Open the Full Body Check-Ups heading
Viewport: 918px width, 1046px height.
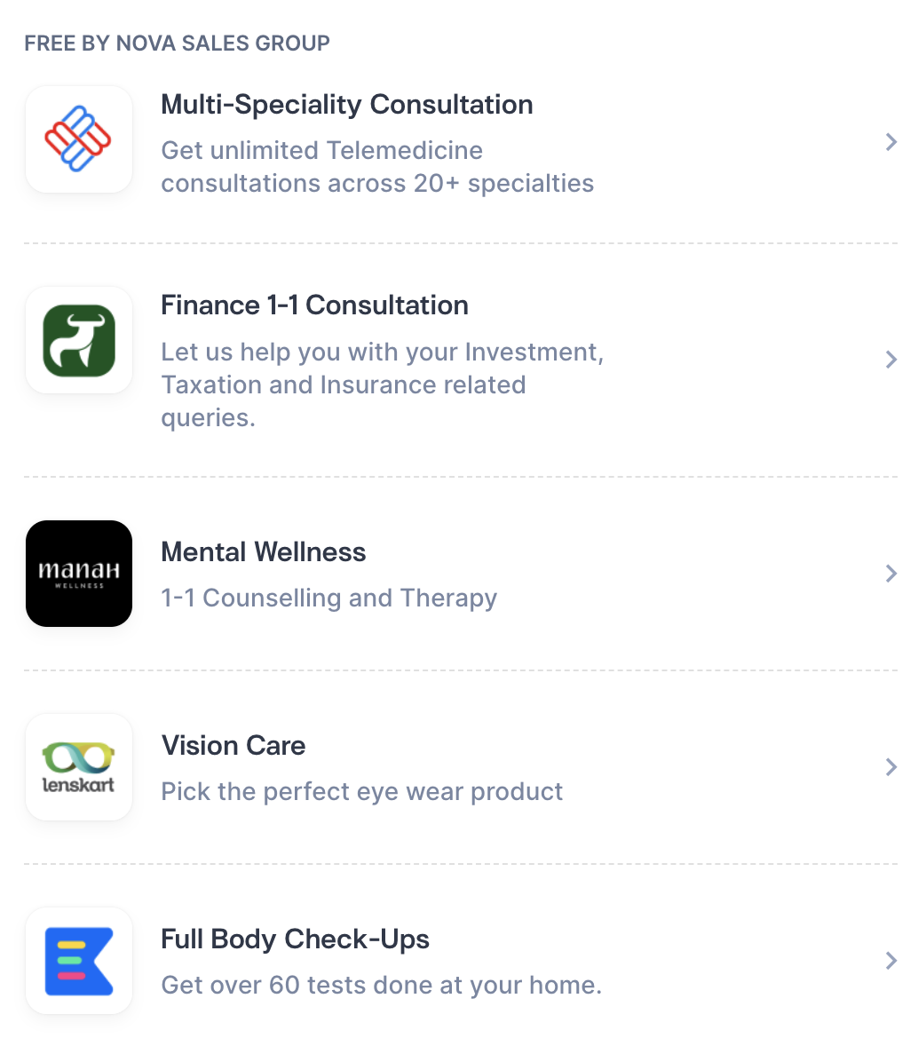pos(295,939)
